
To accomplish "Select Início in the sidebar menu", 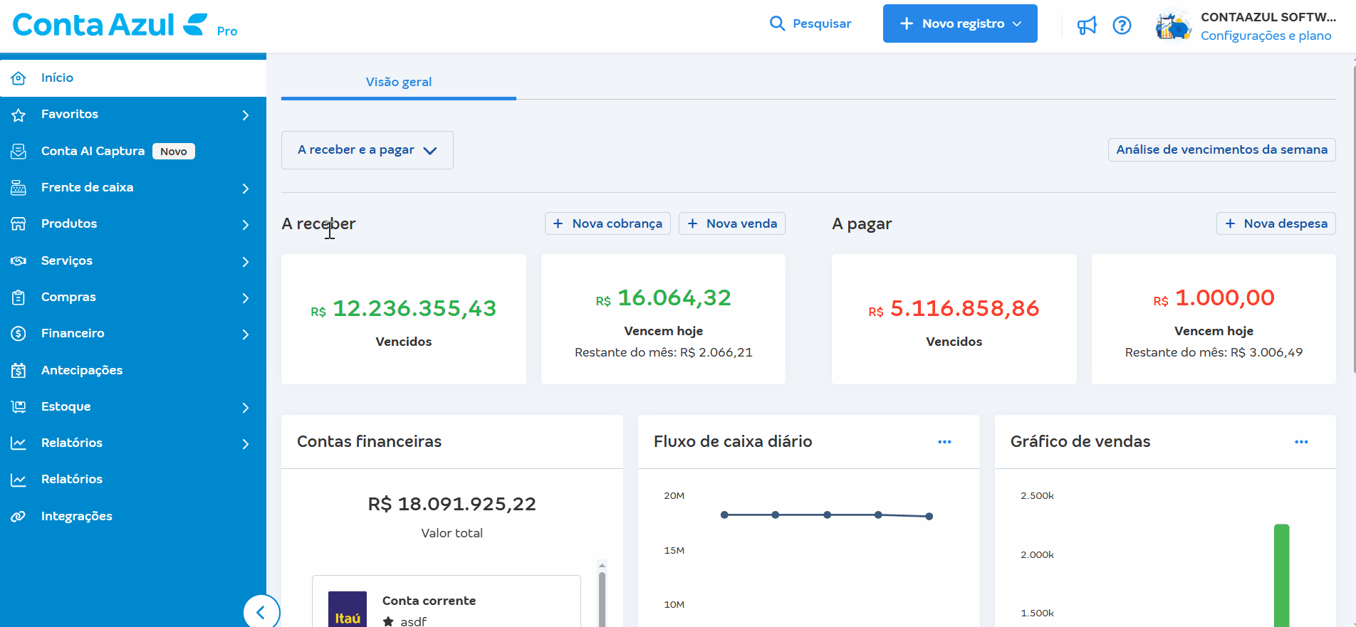I will point(57,78).
